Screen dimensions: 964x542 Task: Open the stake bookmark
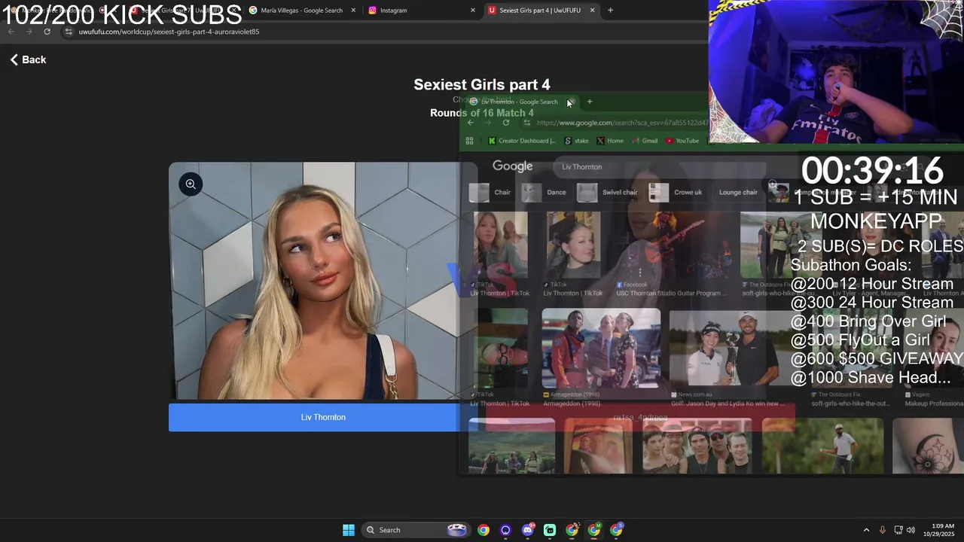pyautogui.click(x=577, y=141)
